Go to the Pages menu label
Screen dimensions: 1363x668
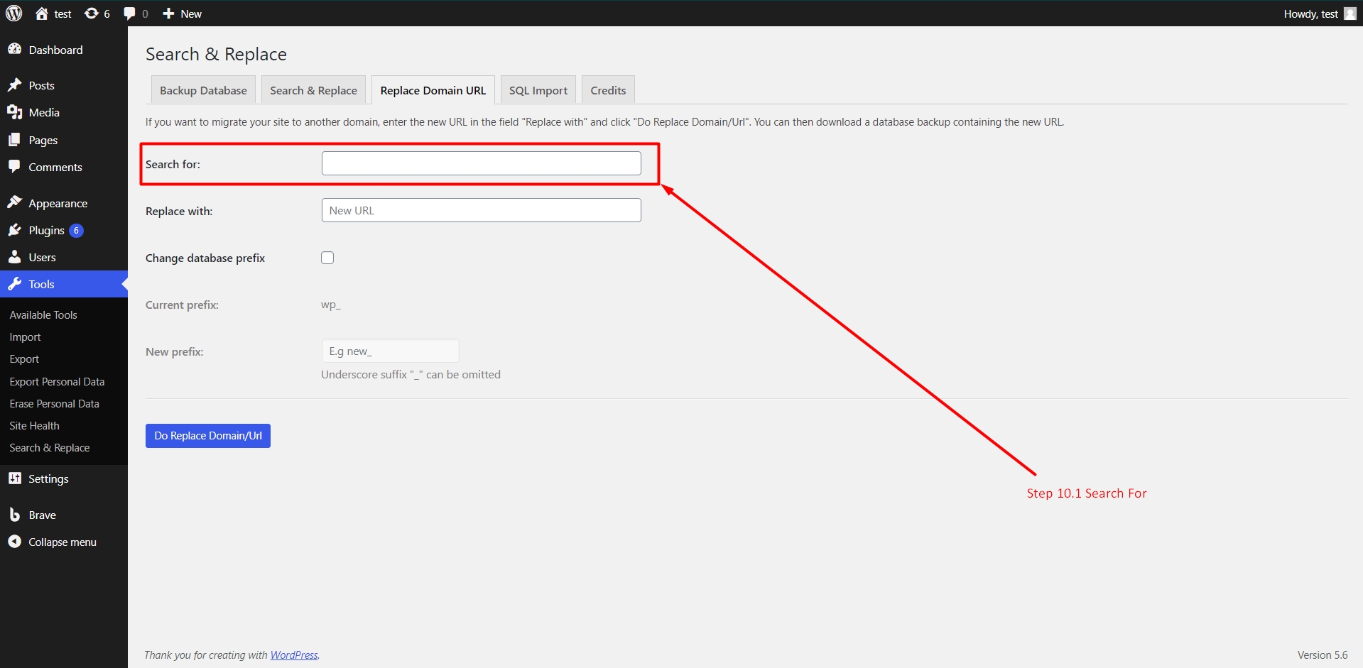[43, 140]
